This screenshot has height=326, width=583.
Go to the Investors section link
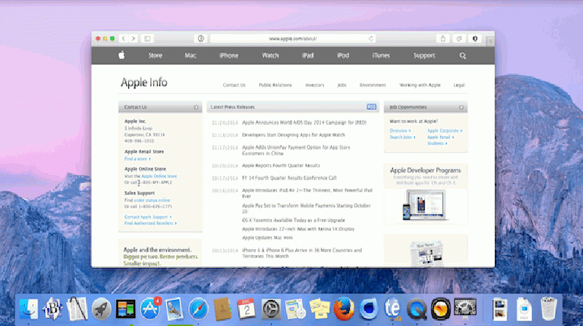[x=315, y=85]
